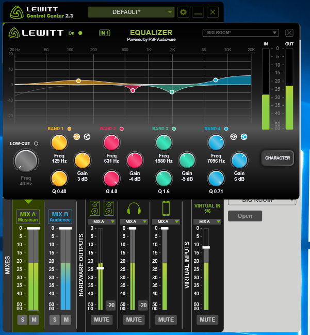310x335 pixels.
Task: Click the Virtual In fader handle
Action: (206, 247)
